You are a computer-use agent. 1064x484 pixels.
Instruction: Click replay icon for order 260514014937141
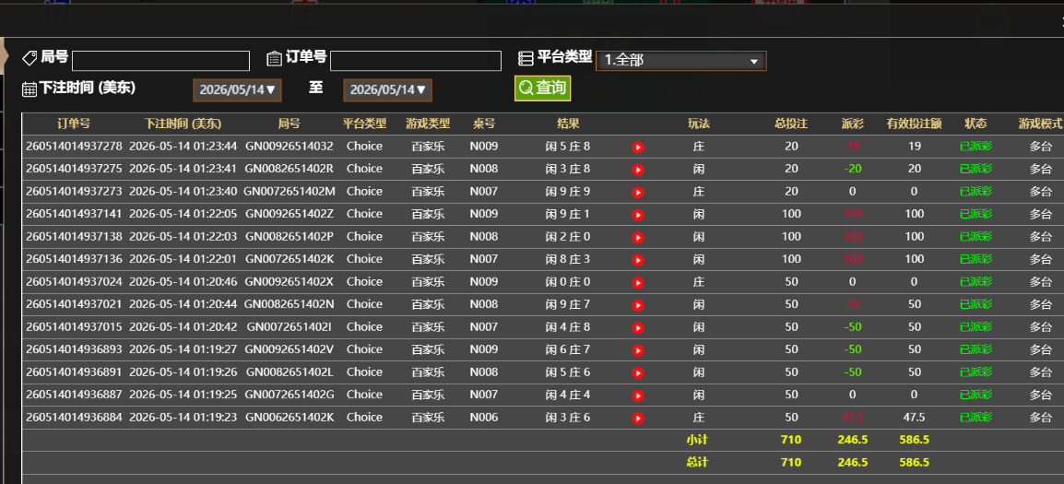pyautogui.click(x=638, y=215)
